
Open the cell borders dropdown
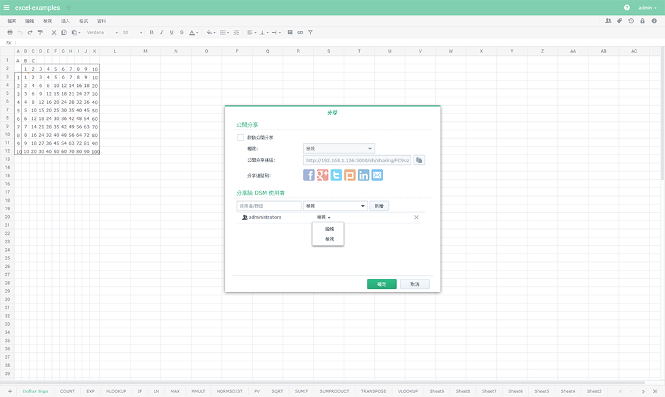pyautogui.click(x=224, y=32)
